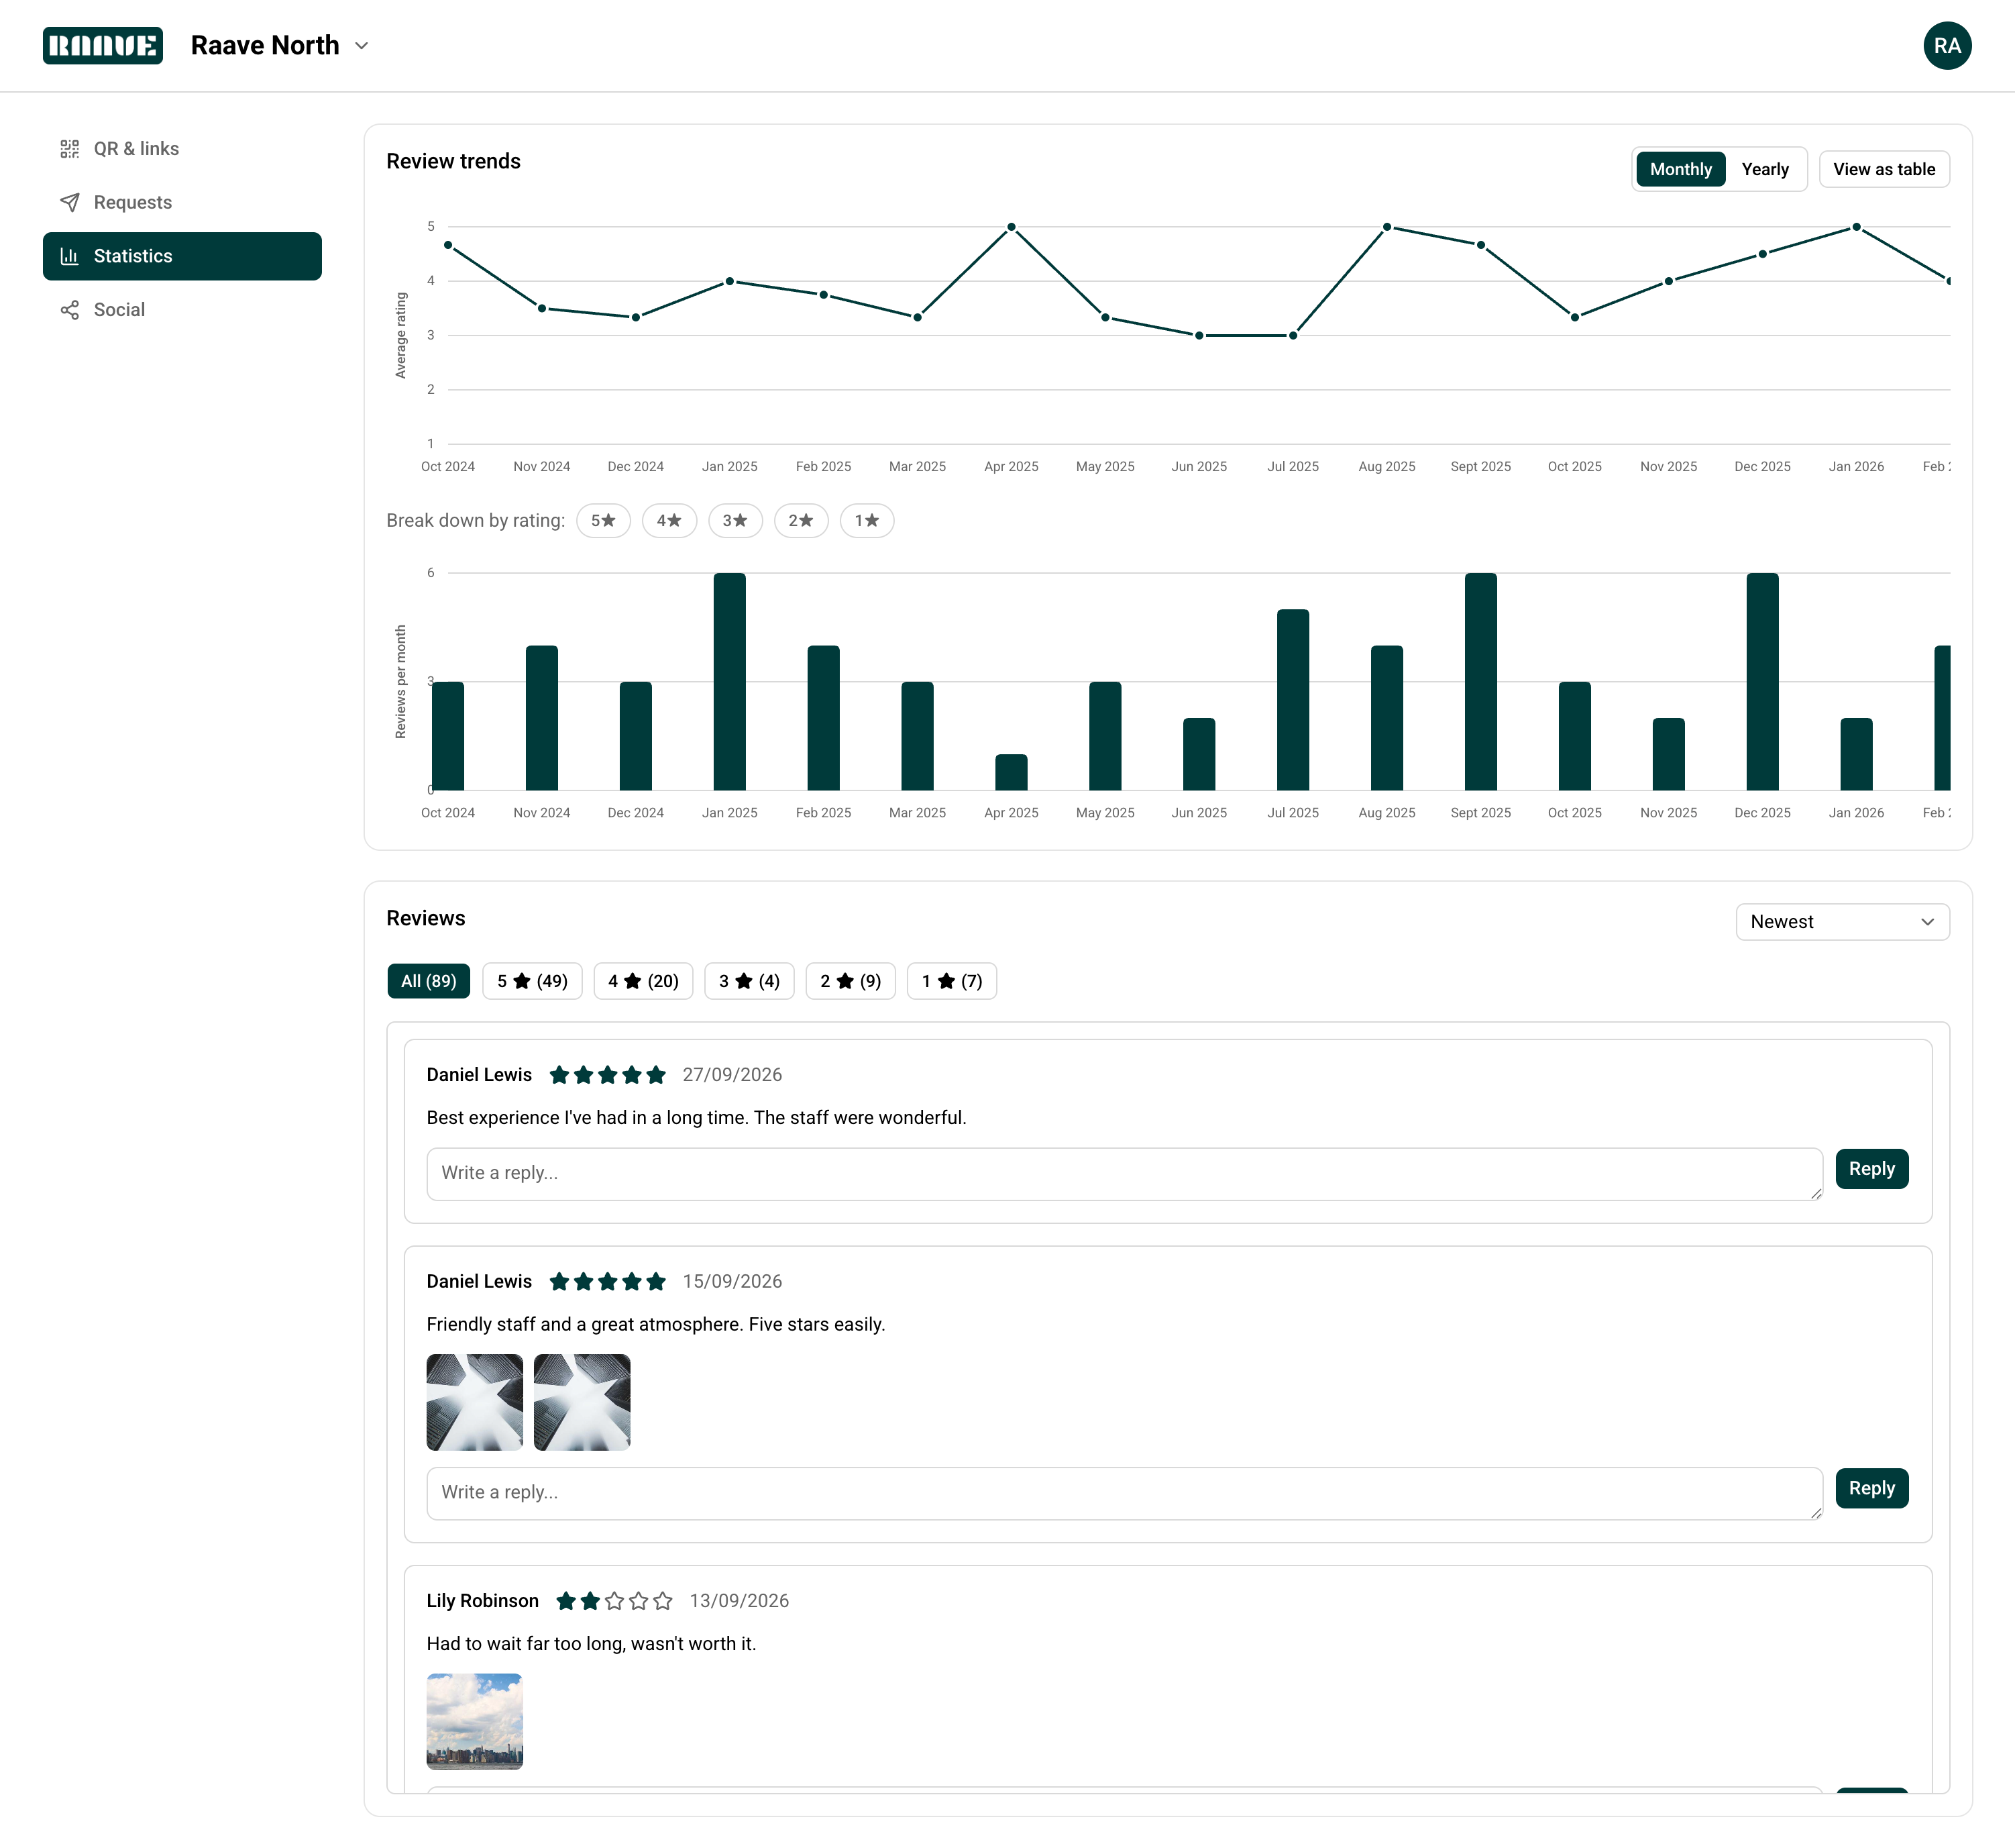Click the Jan 2026 line chart point

1856,227
